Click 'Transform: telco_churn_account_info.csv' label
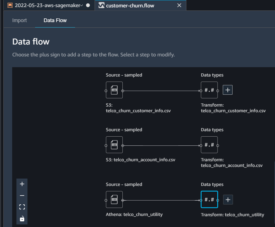The image size is (275, 227). coord(232,163)
